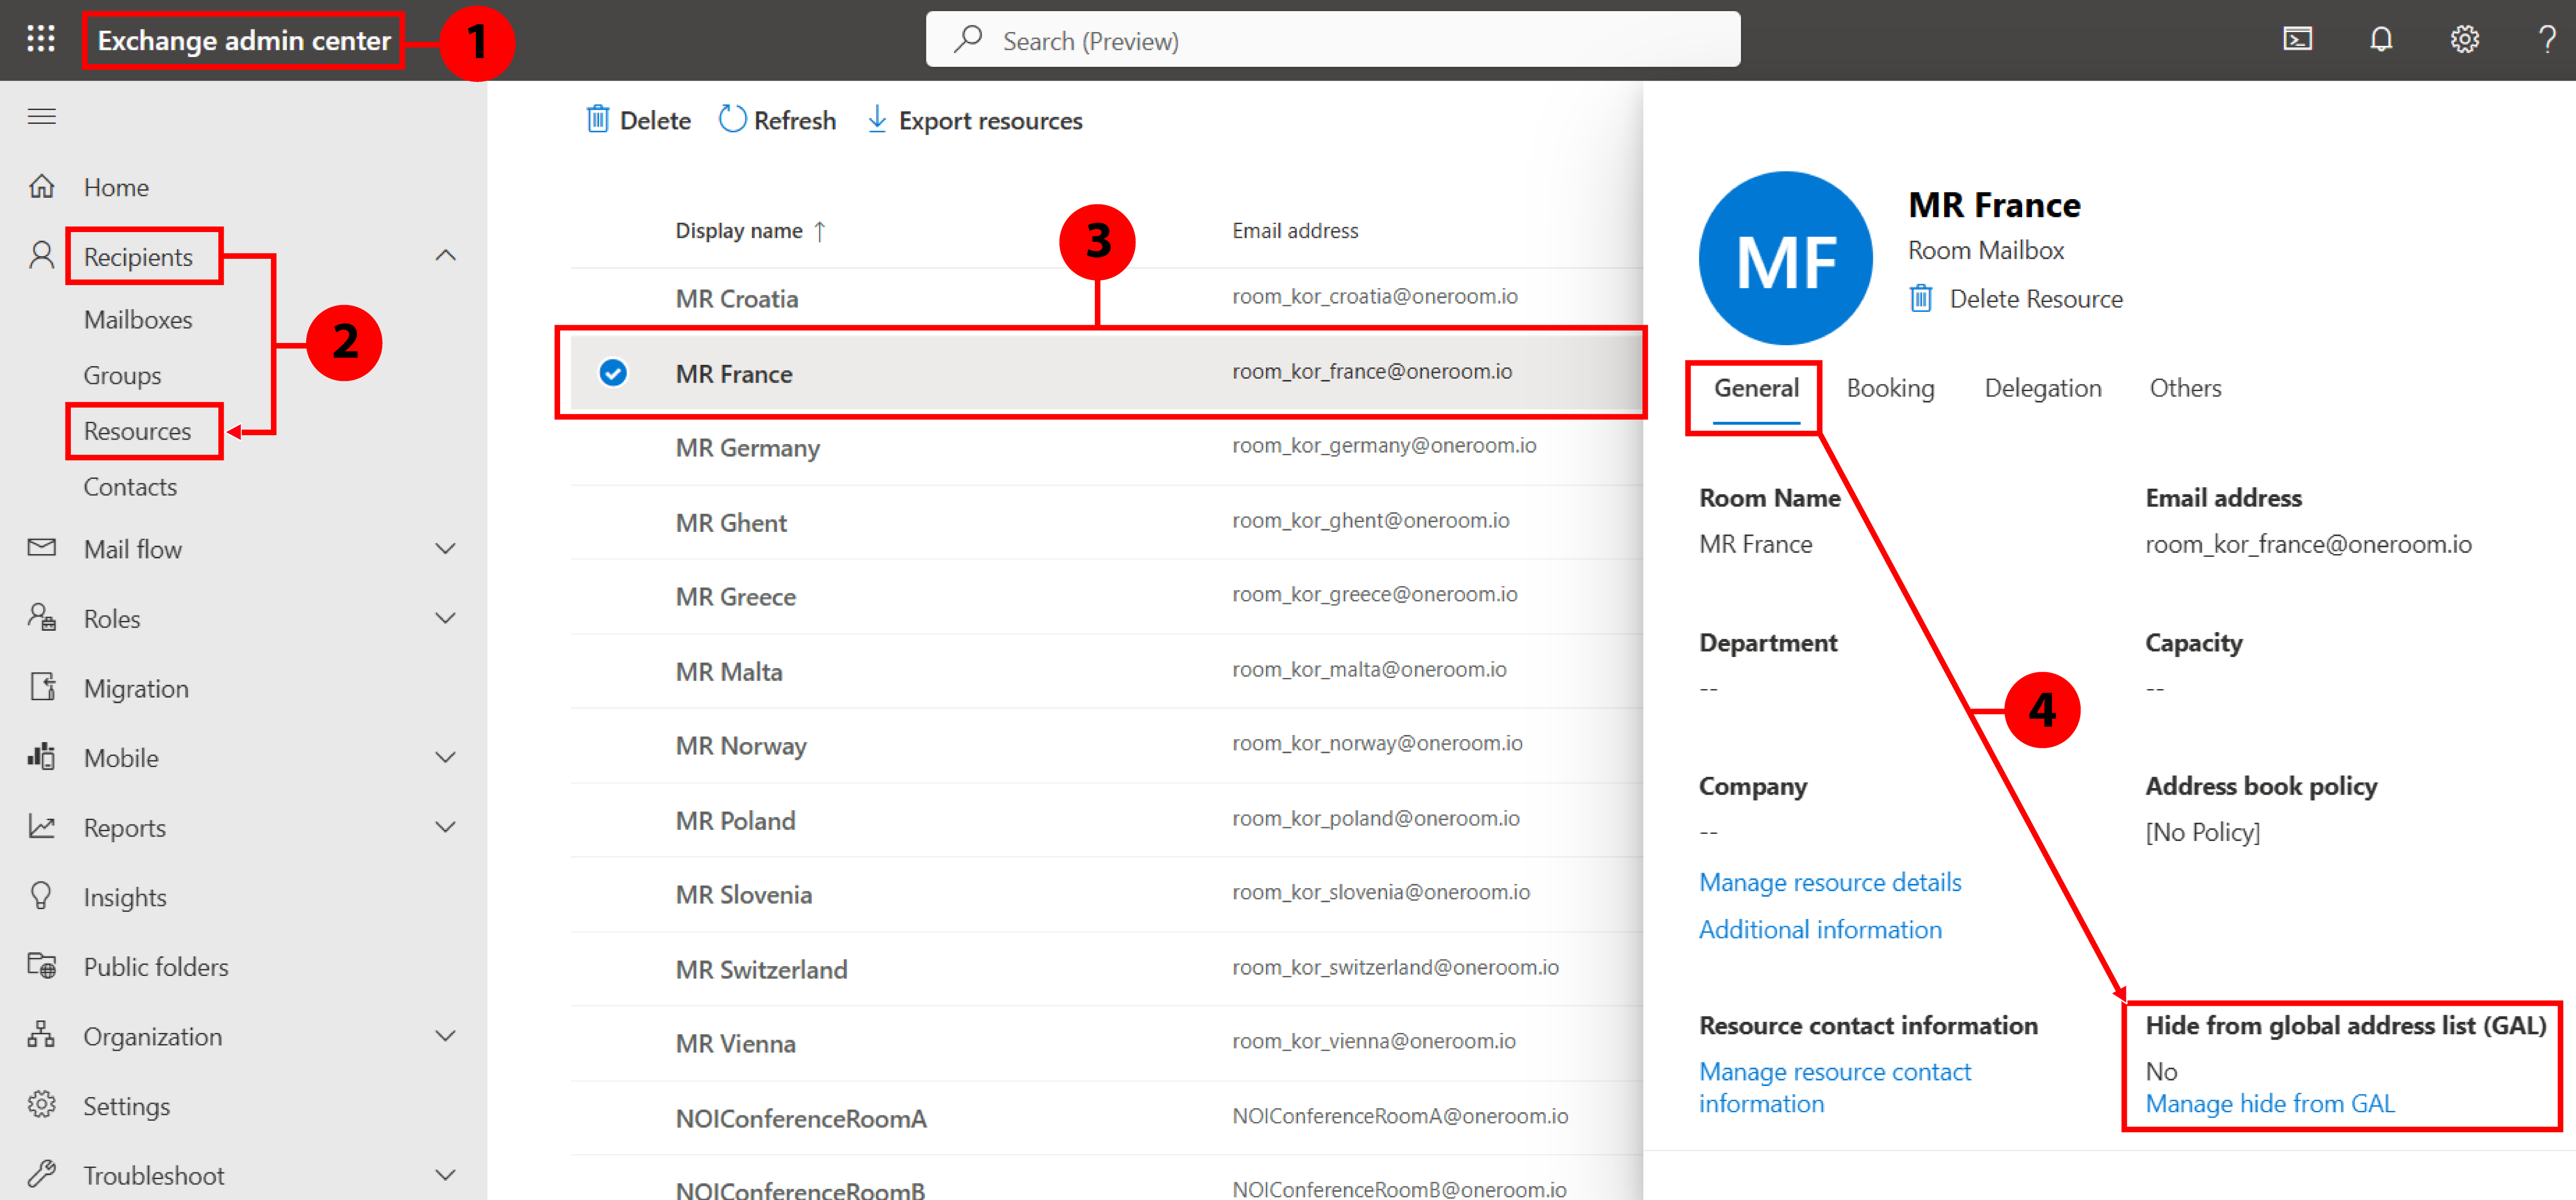This screenshot has height=1200, width=2576.
Task: Click the MF avatar circle
Action: (x=1785, y=258)
